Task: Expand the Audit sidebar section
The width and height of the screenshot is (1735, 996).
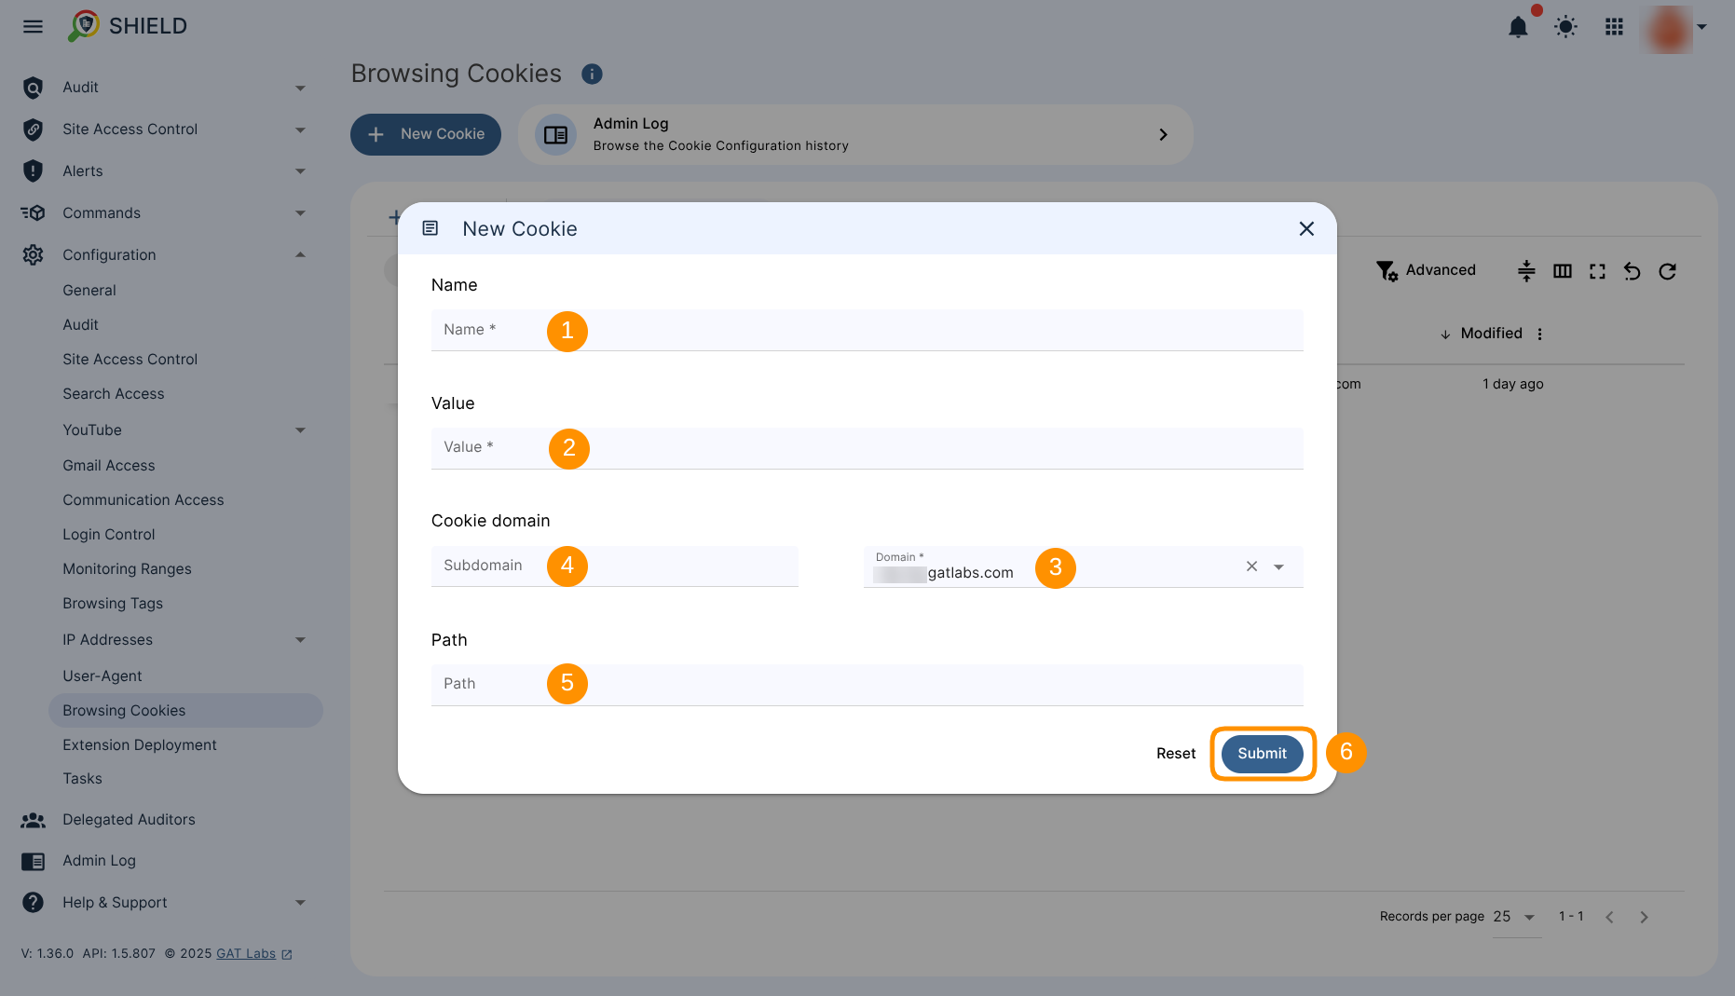Action: (x=300, y=89)
